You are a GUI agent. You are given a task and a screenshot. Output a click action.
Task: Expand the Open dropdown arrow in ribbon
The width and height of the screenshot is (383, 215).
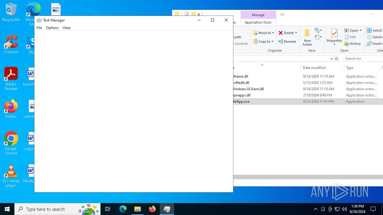(361, 30)
